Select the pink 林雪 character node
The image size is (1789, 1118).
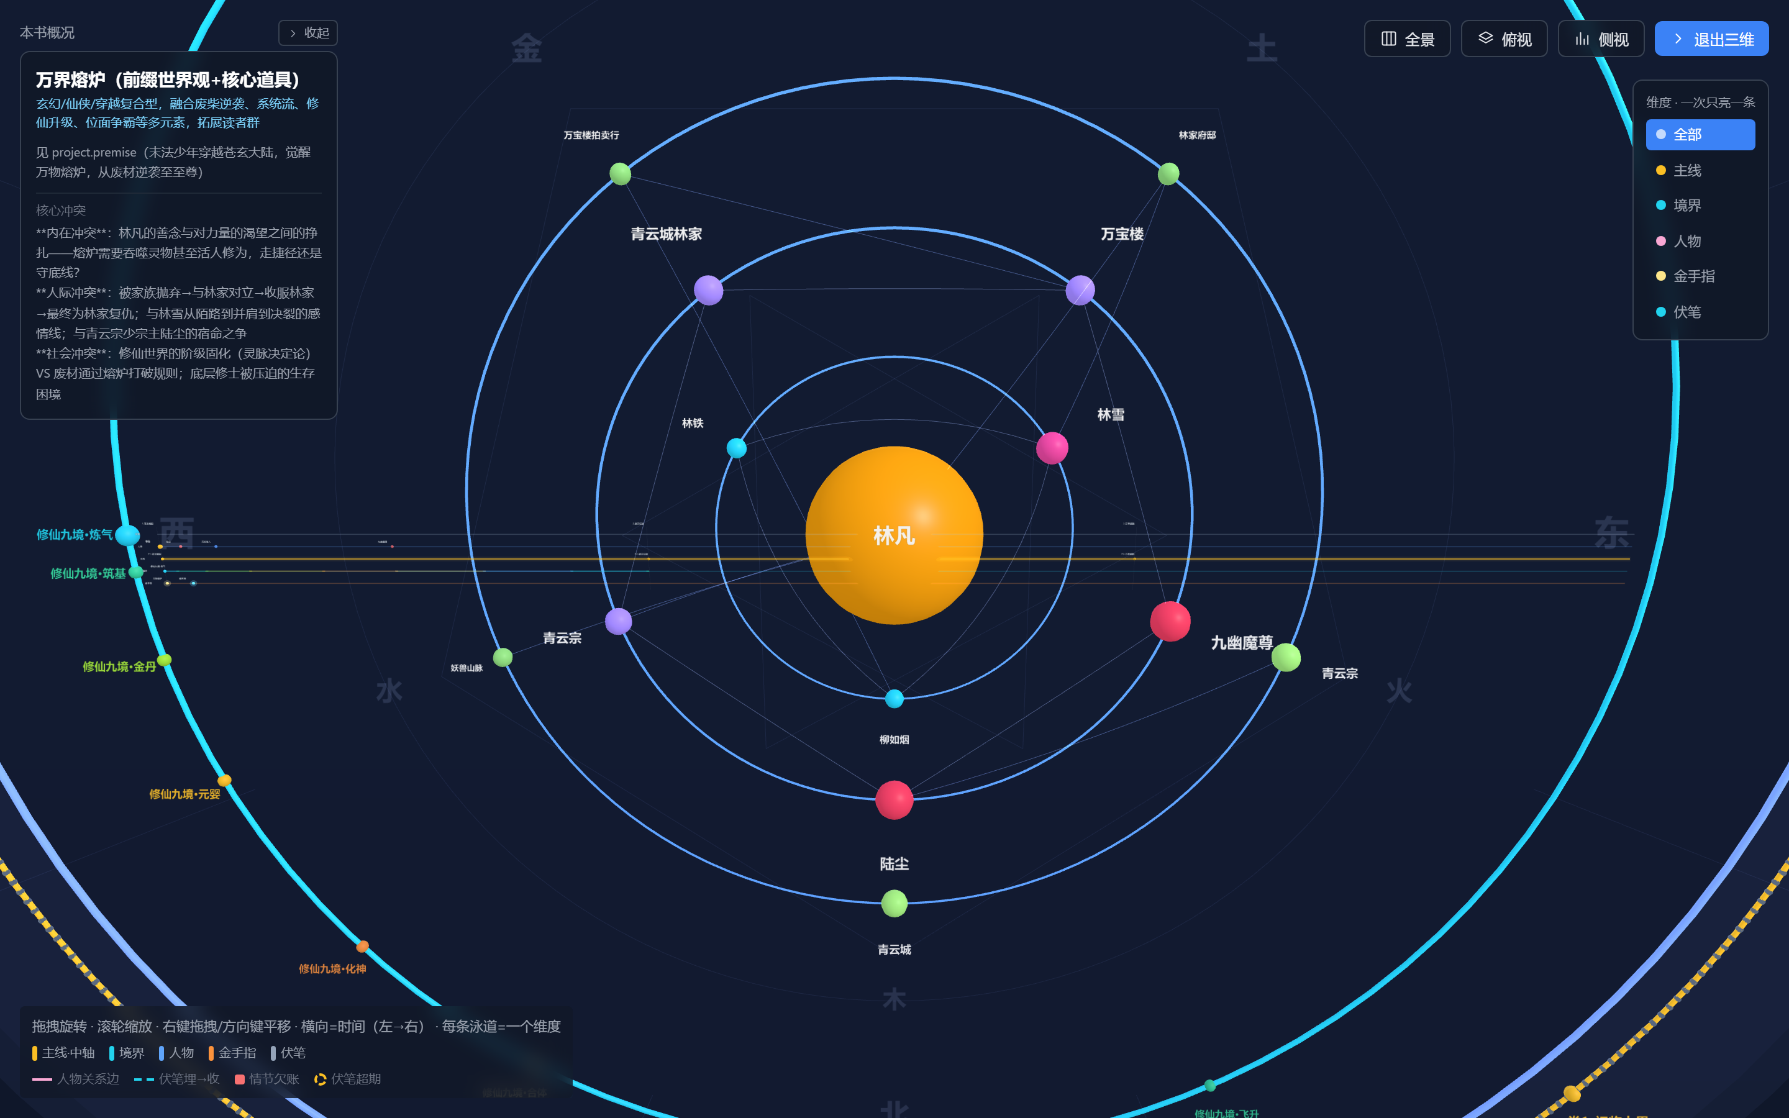tap(1052, 448)
